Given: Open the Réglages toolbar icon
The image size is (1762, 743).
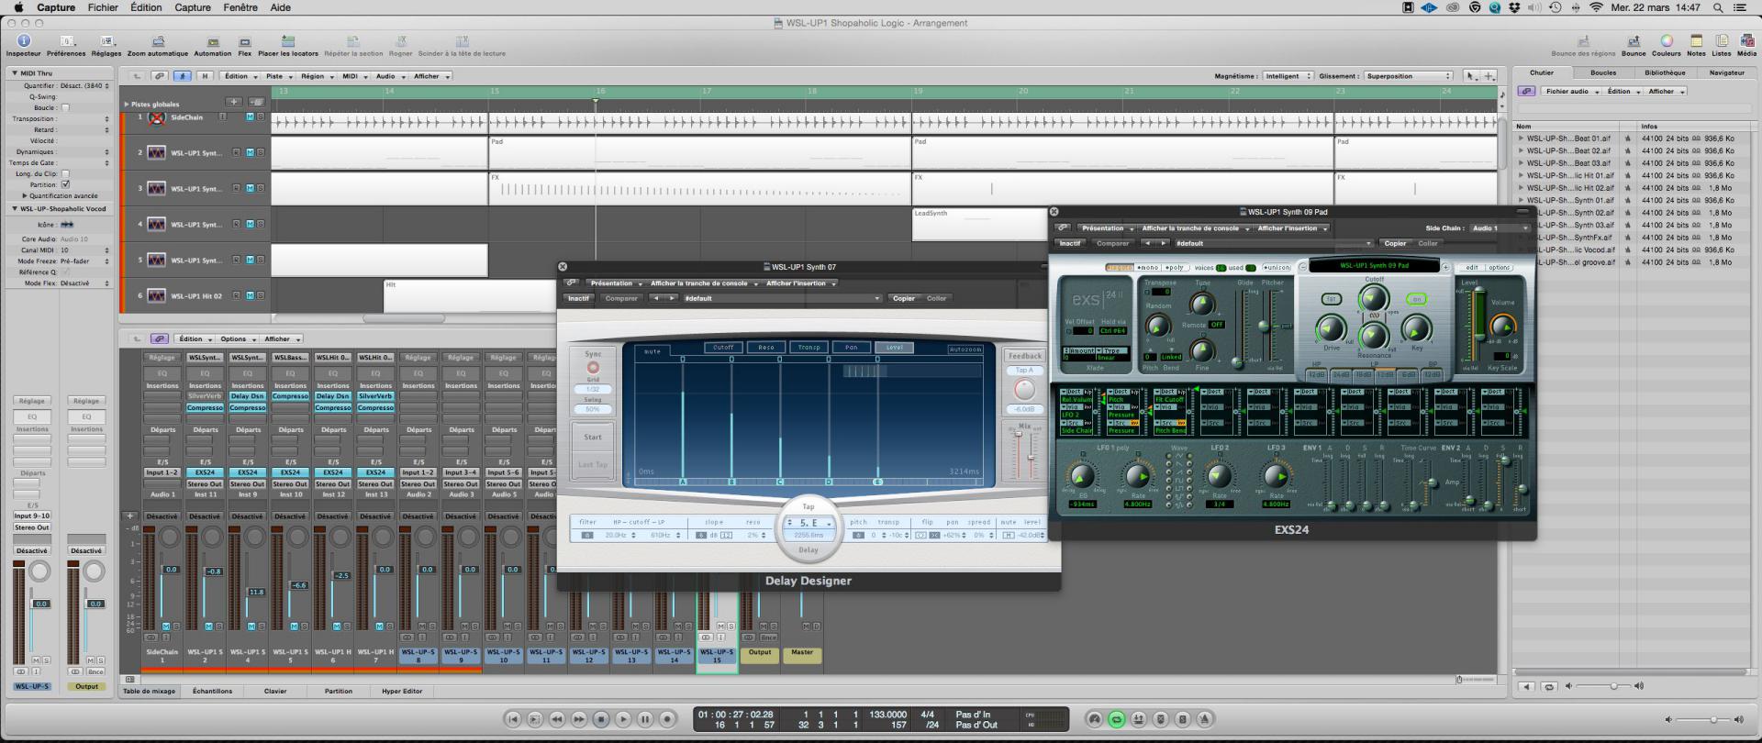Looking at the screenshot, I should point(106,41).
